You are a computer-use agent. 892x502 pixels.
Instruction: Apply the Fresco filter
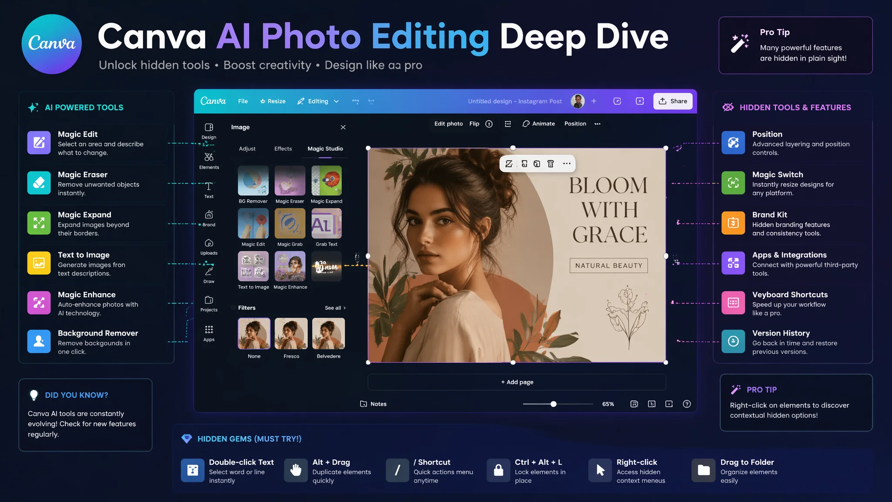[x=291, y=333]
